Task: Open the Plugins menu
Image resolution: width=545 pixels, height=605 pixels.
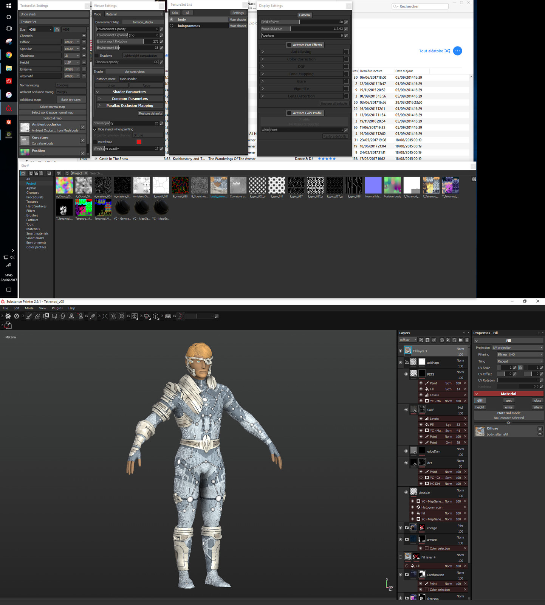Action: (57, 308)
